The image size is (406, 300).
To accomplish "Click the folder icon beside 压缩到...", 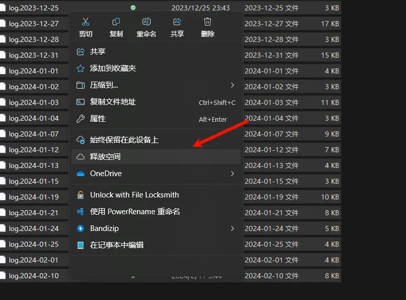I will 81,85.
